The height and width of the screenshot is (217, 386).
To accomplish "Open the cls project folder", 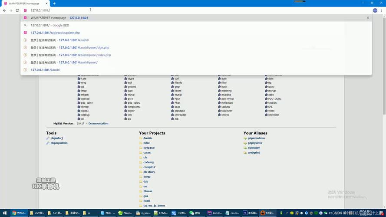I will coord(145,158).
